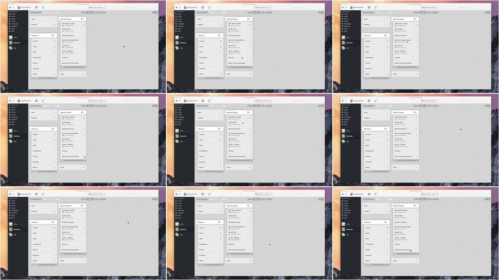Switch to grid view in the top-left frame
Viewport: 499px width, 280px height.
[156, 12]
